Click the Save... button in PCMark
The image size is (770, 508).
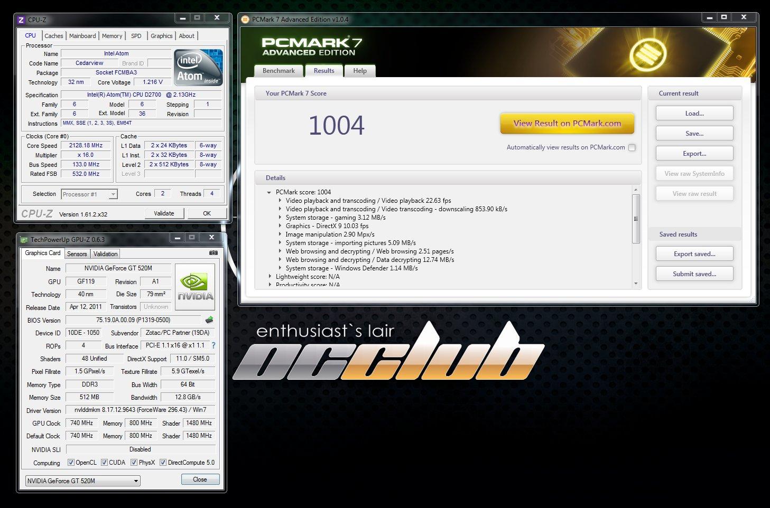[694, 134]
